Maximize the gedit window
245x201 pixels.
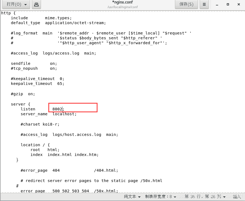click(228, 4)
